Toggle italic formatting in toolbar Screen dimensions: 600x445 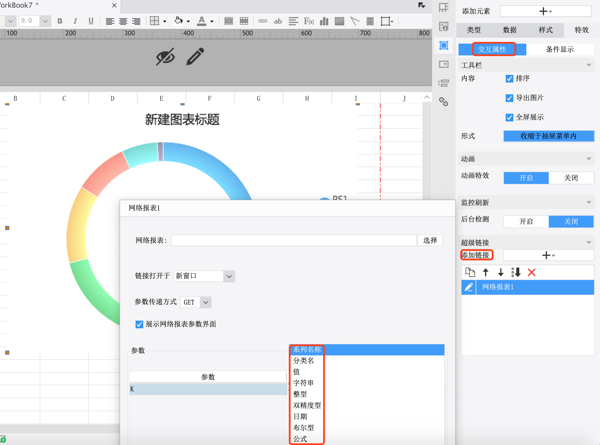point(75,21)
